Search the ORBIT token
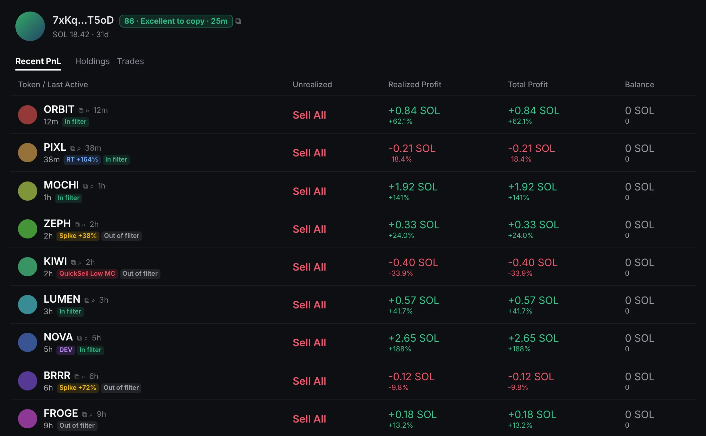 [x=87, y=111]
